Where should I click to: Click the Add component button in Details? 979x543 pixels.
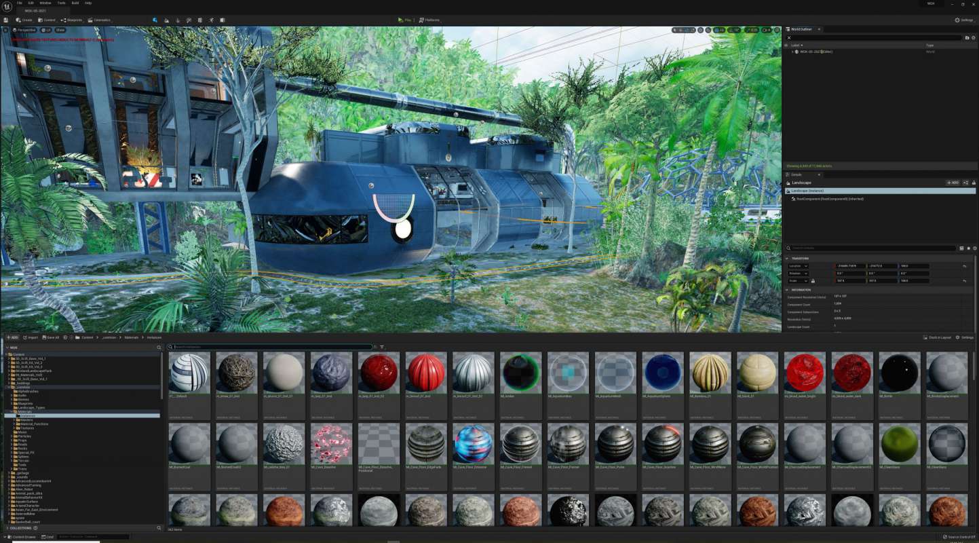coord(953,183)
